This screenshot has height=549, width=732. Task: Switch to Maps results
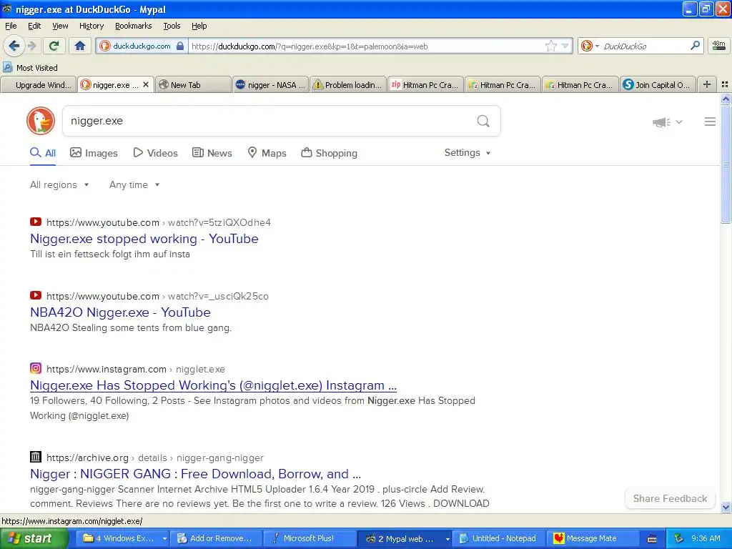267,153
